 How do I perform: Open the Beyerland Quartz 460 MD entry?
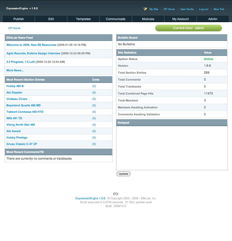[x=23, y=106]
